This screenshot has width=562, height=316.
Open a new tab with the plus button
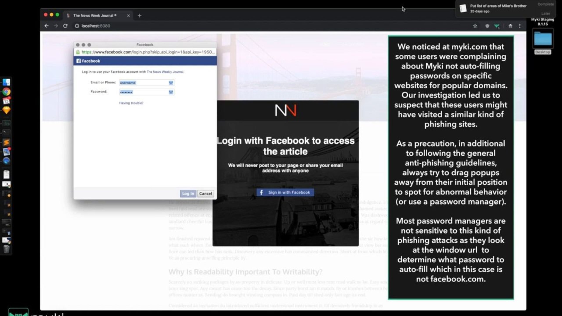click(140, 16)
